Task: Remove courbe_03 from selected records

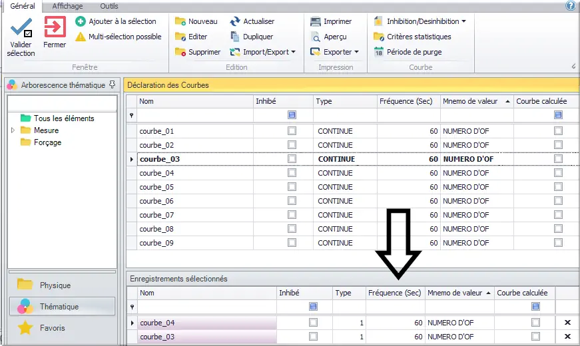Action: pyautogui.click(x=567, y=337)
